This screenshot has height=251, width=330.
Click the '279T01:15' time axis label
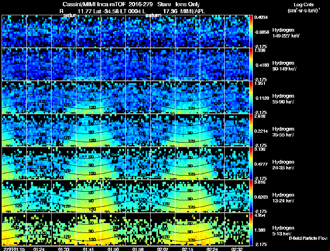click(14, 249)
